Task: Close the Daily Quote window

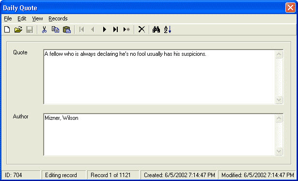Action: pyautogui.click(x=290, y=8)
